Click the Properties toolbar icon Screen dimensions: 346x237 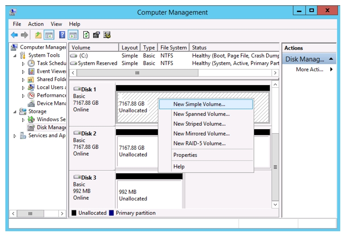(x=96, y=35)
